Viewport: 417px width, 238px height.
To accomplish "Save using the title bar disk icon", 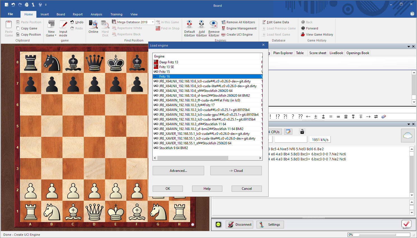I will [x=6, y=4].
